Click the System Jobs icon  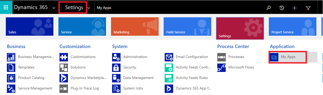[x=116, y=88]
